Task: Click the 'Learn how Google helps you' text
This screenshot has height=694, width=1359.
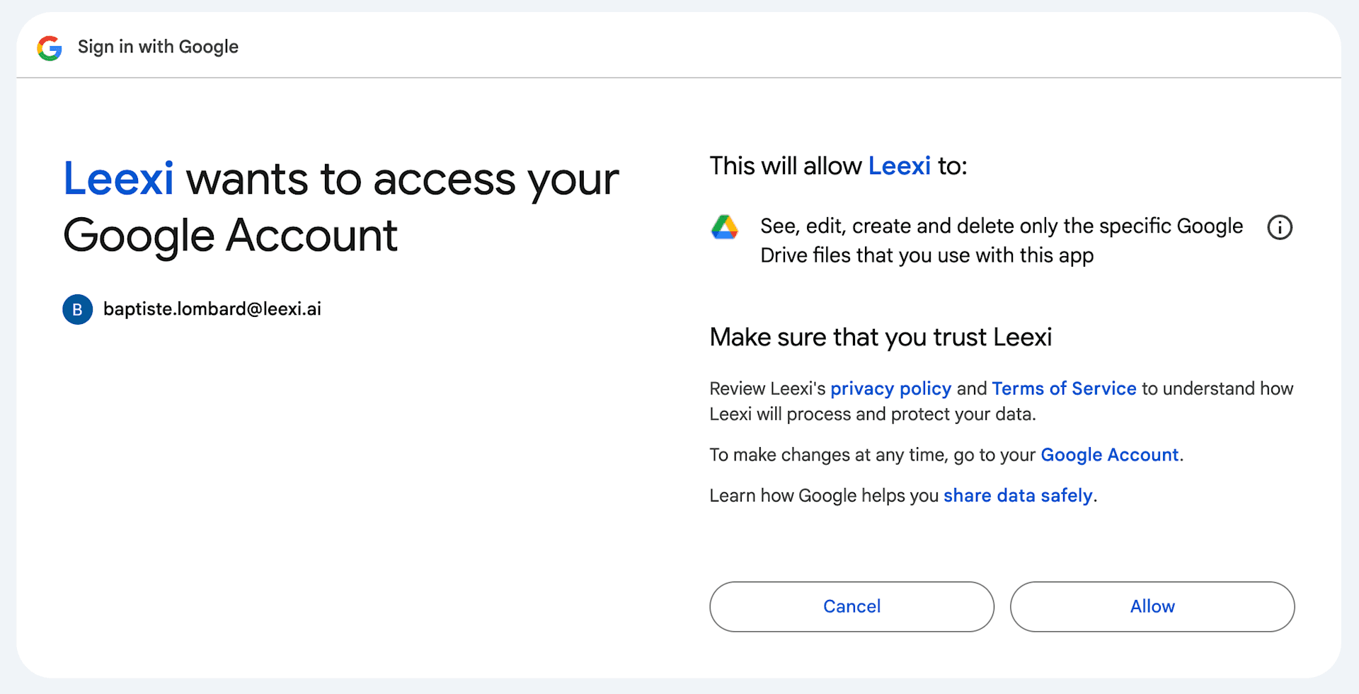Action: coord(824,495)
